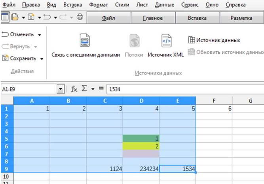Select column G header

[248, 101]
